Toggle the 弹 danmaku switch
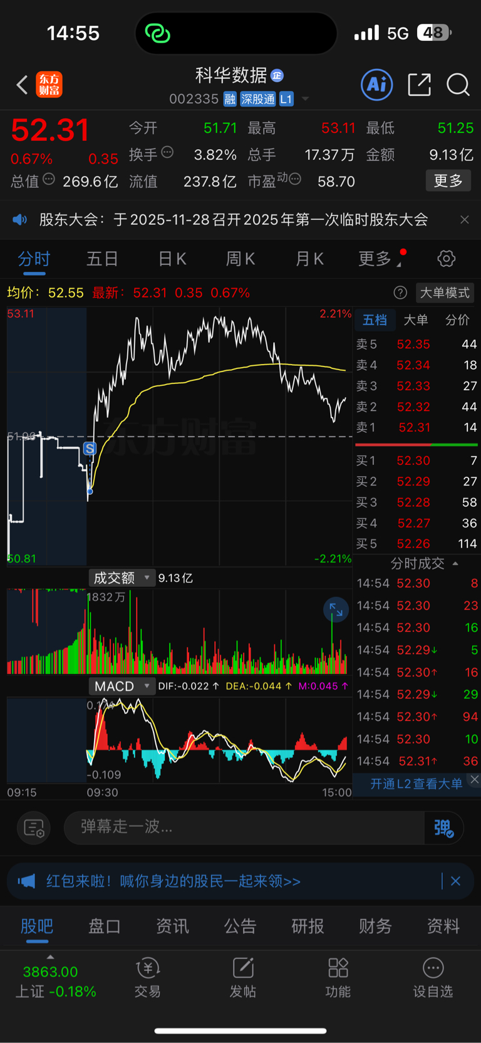This screenshot has height=1043, width=481. (444, 828)
